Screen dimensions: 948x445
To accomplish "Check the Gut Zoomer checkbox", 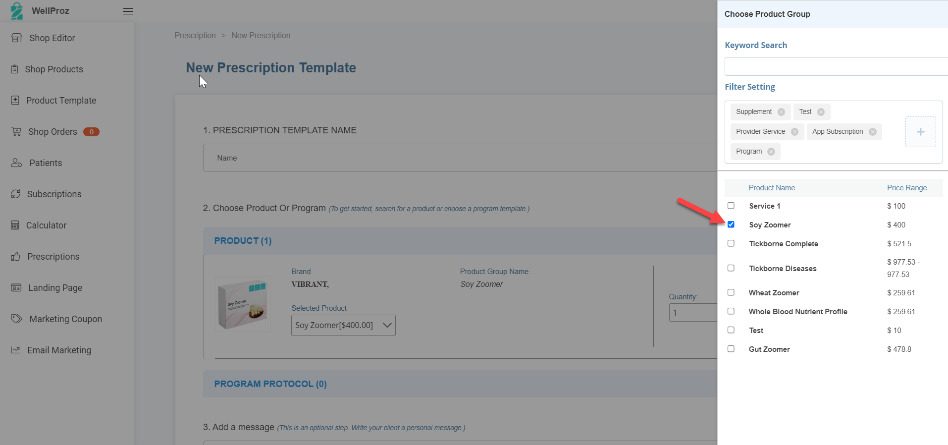I will coord(731,349).
